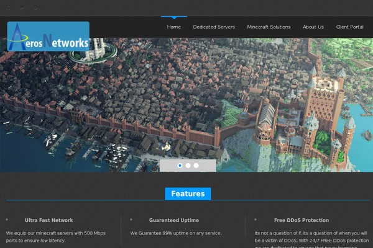This screenshot has width=373, height=248.
Task: Select the first slideshow dot
Action: point(180,166)
